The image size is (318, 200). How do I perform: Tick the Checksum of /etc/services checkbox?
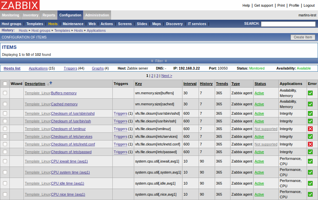pos(5,136)
